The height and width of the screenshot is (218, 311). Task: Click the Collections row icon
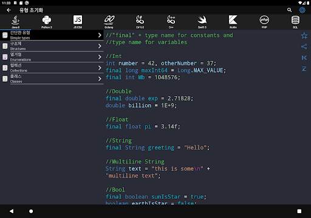pyautogui.click(x=5, y=68)
